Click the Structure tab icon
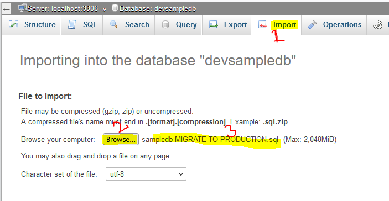Image resolution: width=389 pixels, height=201 pixels. tap(13, 24)
